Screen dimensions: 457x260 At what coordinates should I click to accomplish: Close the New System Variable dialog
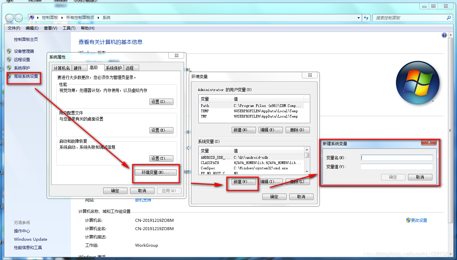click(x=429, y=142)
